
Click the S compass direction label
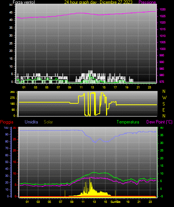pyautogui.click(x=164, y=104)
